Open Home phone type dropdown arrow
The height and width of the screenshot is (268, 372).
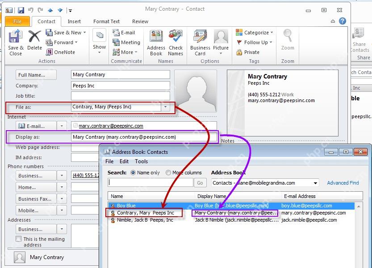62,187
